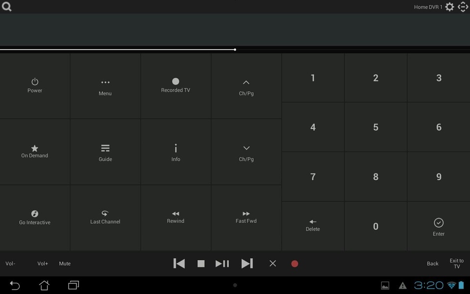Tap the Delete key on keypad

pyautogui.click(x=313, y=226)
